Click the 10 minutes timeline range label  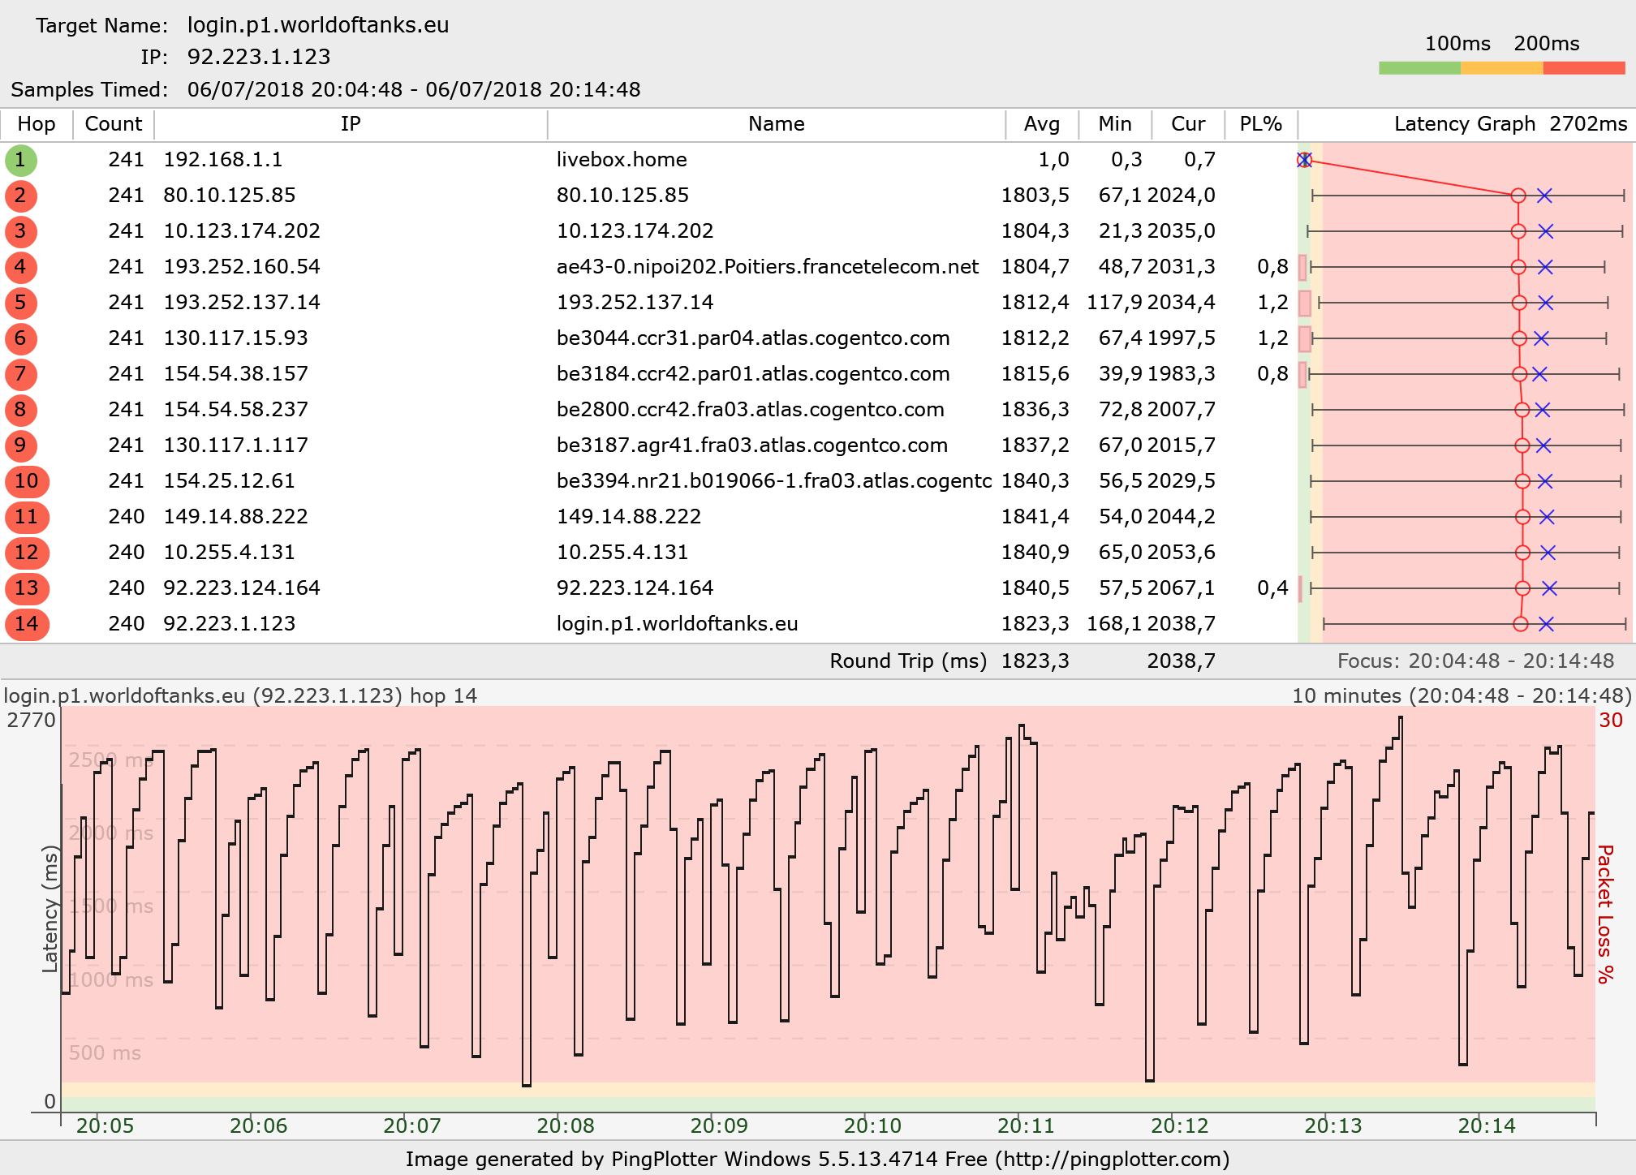tap(1461, 696)
